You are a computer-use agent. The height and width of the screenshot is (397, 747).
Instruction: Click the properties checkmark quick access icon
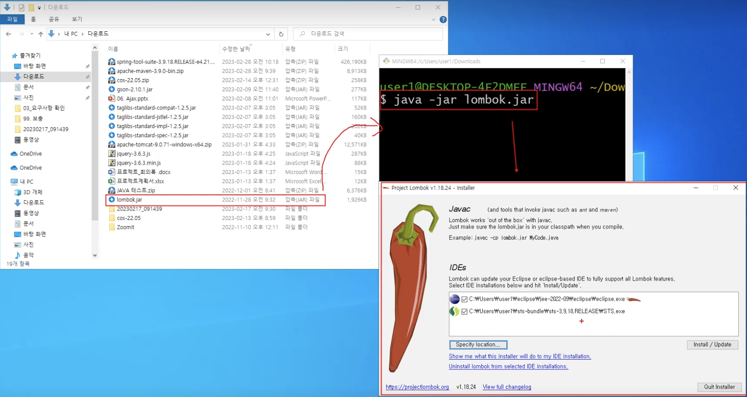21,7
